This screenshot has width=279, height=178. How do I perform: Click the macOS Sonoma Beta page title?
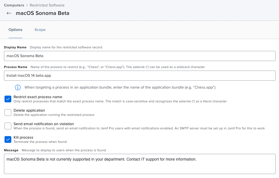pyautogui.click(x=43, y=13)
